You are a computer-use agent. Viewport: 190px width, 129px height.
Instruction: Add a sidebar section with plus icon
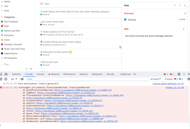point(26,69)
